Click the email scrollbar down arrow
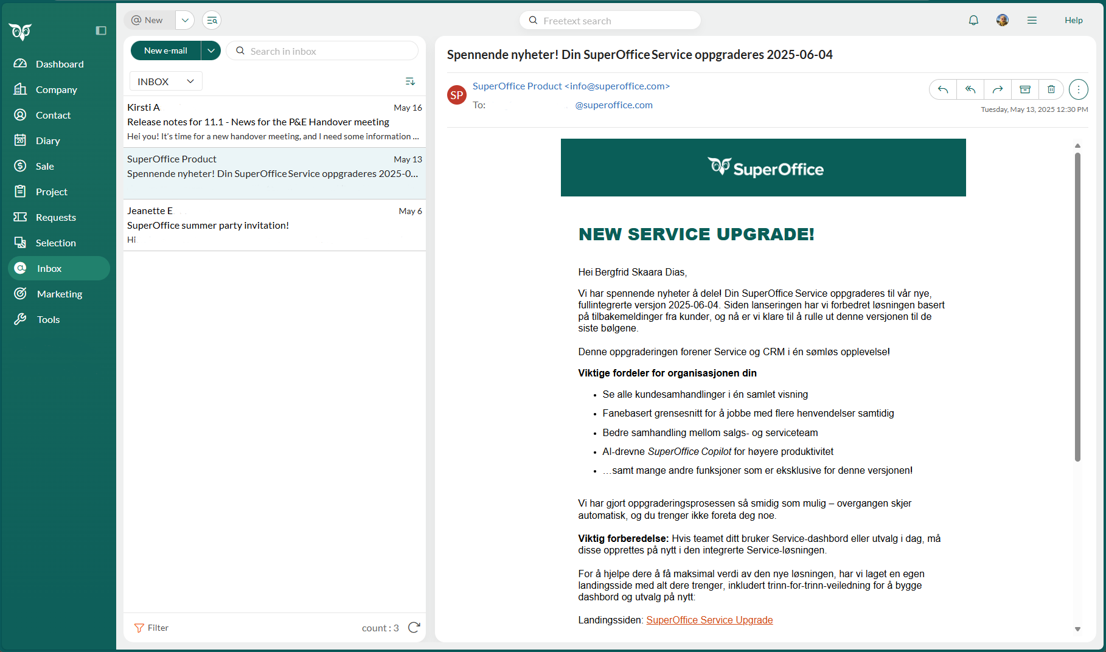This screenshot has height=652, width=1106. [x=1077, y=629]
